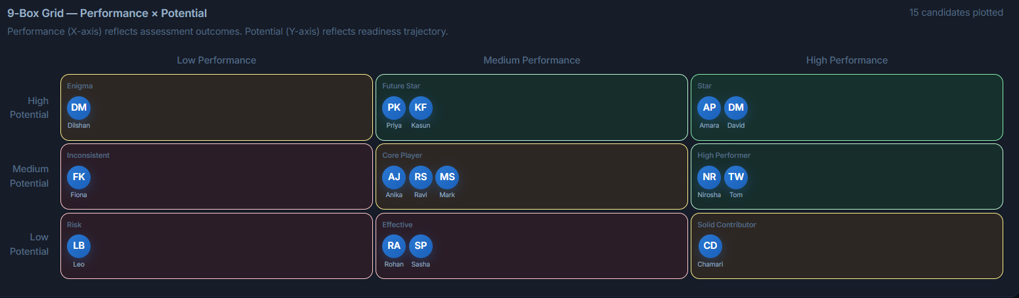Open Fiona's FK avatar
Viewport: 1019px width, 298px height.
point(79,177)
